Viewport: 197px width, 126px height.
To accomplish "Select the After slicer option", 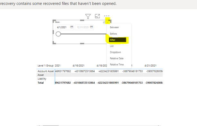I will point(117,40).
